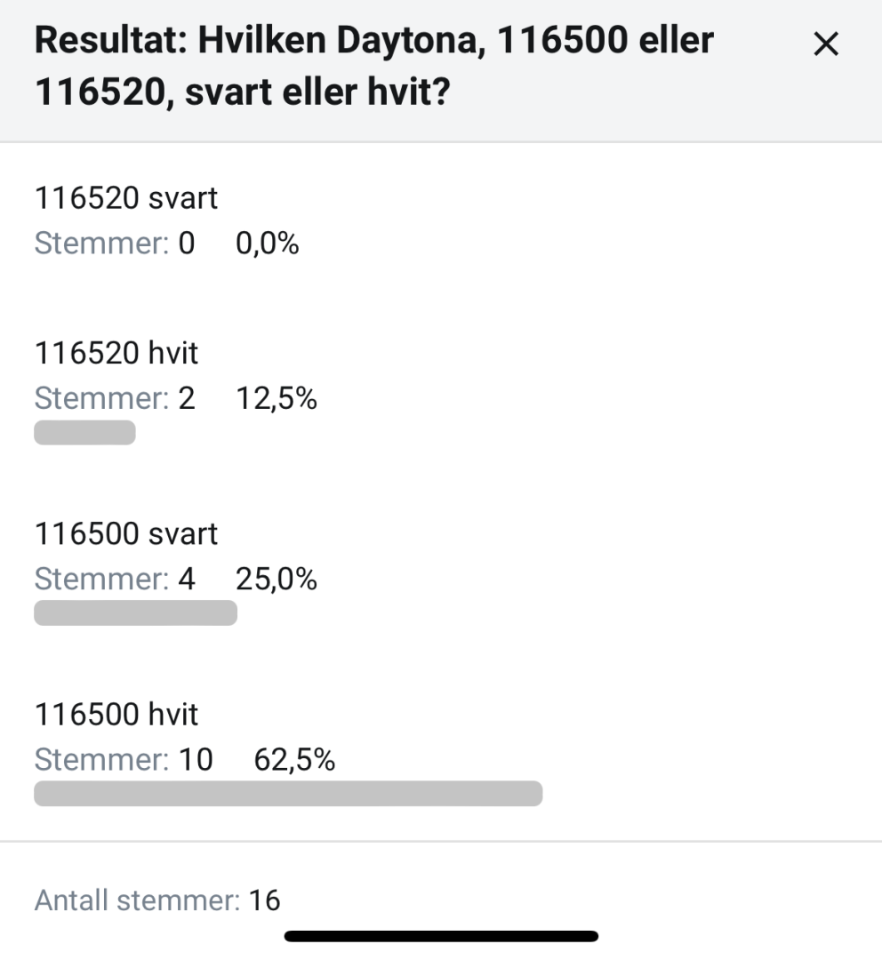The width and height of the screenshot is (882, 960).
Task: Click the 25,0% result bar
Action: click(x=135, y=612)
